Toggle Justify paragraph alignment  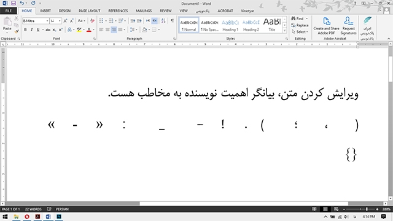coord(120,30)
